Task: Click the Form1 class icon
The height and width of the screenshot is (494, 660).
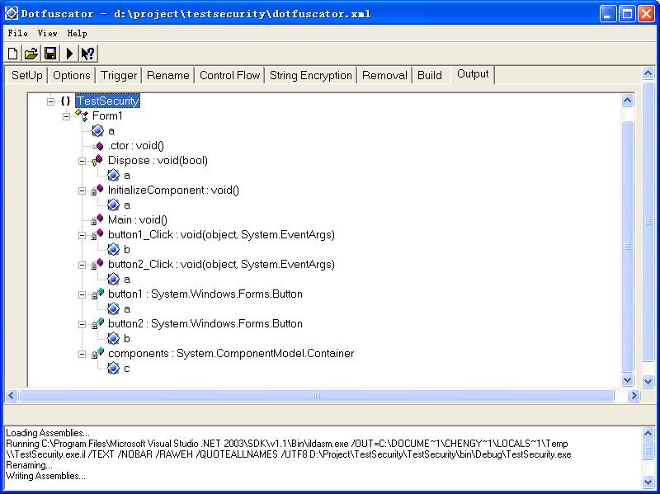Action: (x=82, y=116)
